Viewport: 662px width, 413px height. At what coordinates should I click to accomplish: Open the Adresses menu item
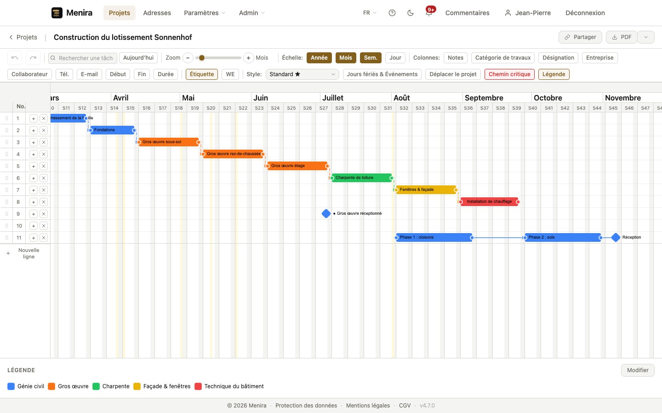coord(157,13)
